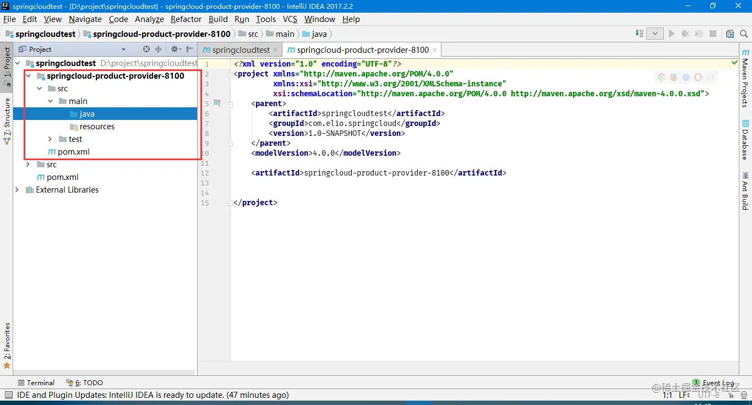
Task: Click the main breadcrumb in navigation bar
Action: click(x=280, y=34)
